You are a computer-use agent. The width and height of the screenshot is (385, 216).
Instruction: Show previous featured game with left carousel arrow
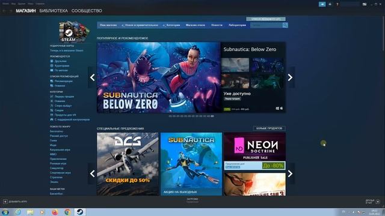pos(92,77)
